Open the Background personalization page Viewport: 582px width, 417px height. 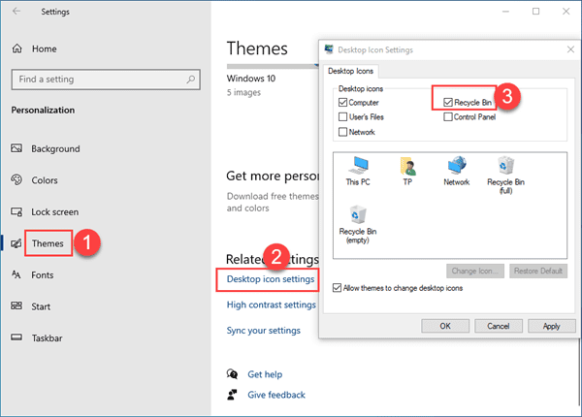(56, 148)
